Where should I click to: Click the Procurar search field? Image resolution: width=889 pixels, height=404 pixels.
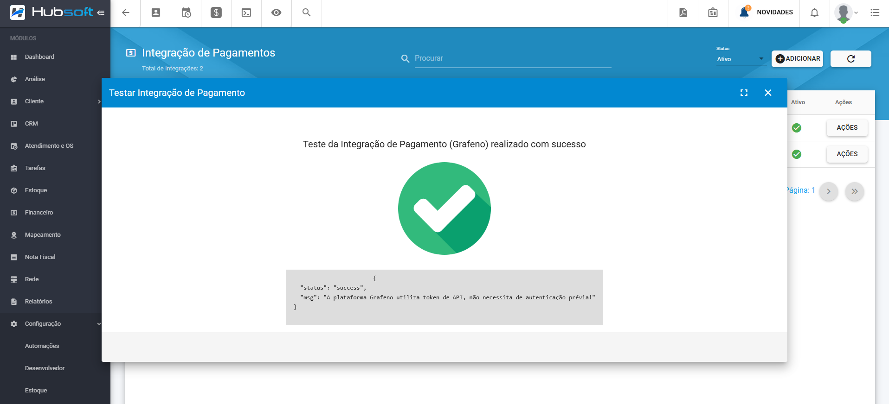tap(513, 58)
